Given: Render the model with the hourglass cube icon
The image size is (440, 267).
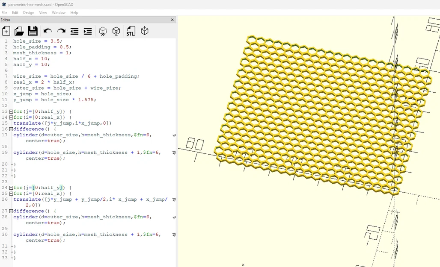Looking at the screenshot, I should (116, 31).
